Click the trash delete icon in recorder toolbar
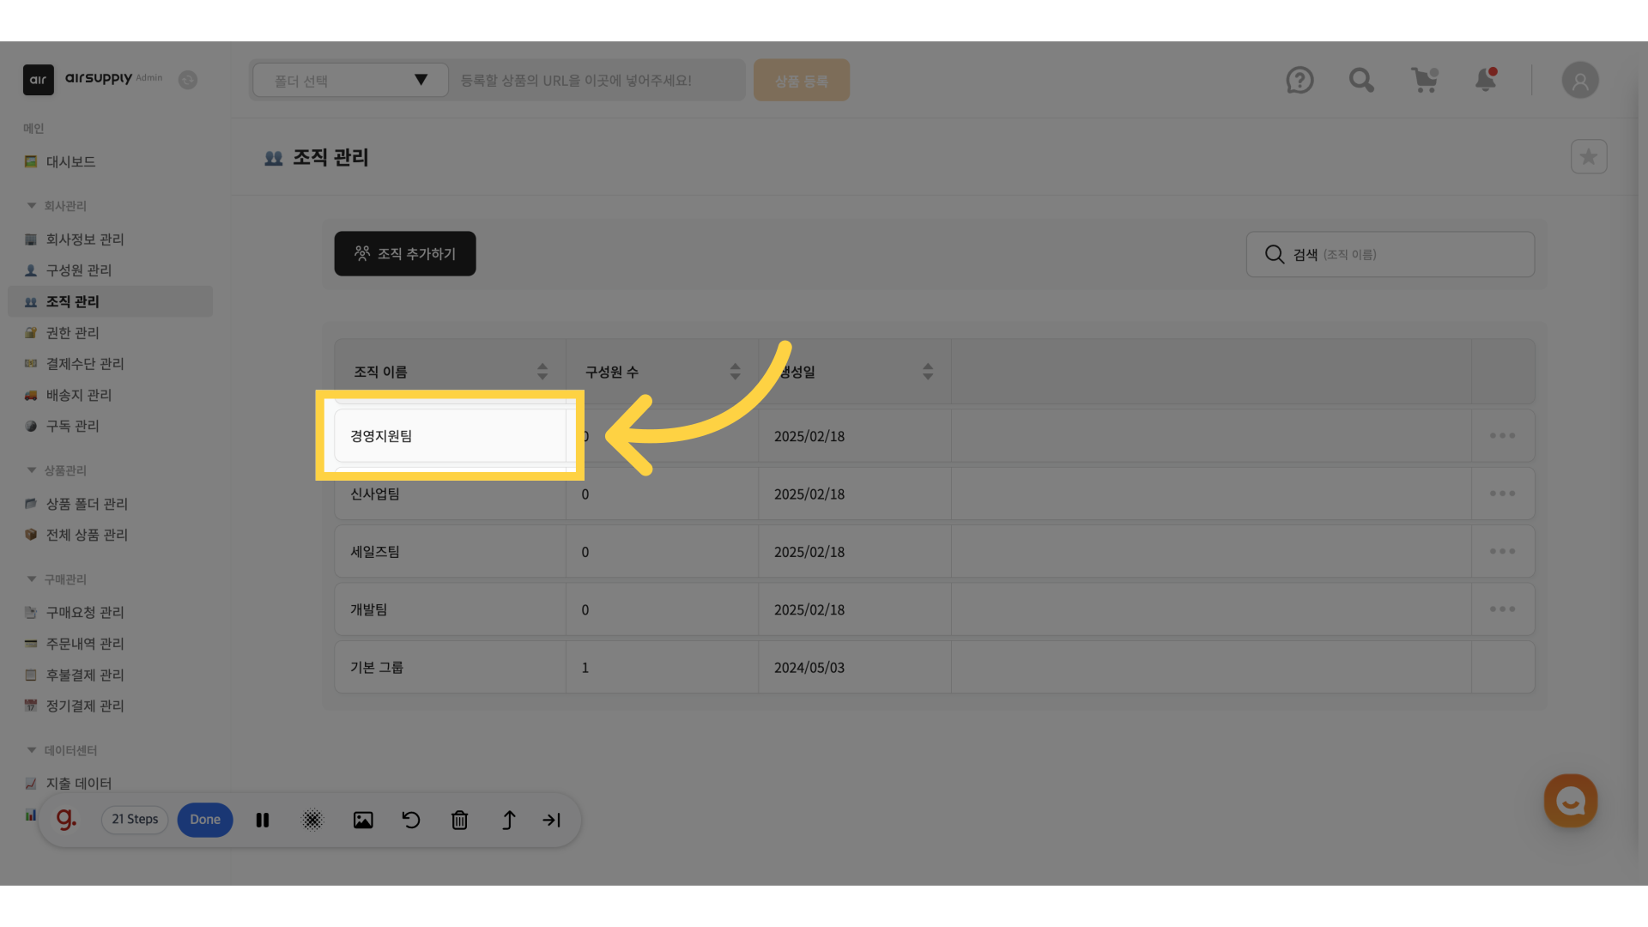The width and height of the screenshot is (1648, 927). tap(459, 820)
